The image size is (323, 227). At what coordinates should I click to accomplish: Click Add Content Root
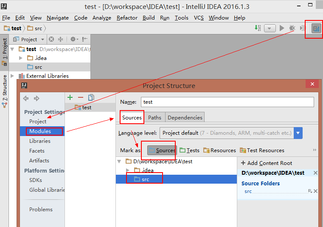click(x=267, y=163)
